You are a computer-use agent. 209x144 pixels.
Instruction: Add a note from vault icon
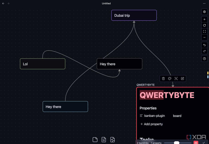(x=104, y=140)
